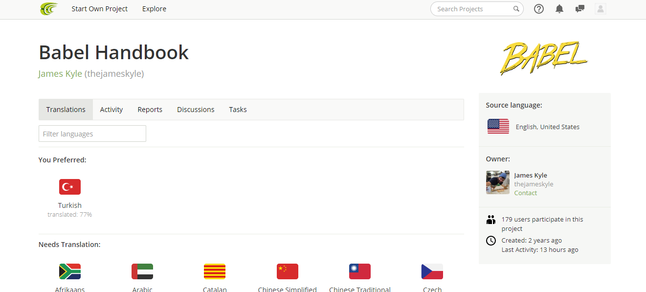
Task: Click the 'Source language:' label
Action: tap(514, 105)
